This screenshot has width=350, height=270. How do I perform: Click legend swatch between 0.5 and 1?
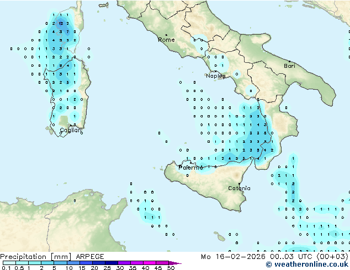coord(22,263)
